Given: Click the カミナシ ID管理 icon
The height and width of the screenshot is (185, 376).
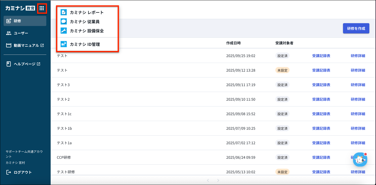Looking at the screenshot, I should click(64, 44).
